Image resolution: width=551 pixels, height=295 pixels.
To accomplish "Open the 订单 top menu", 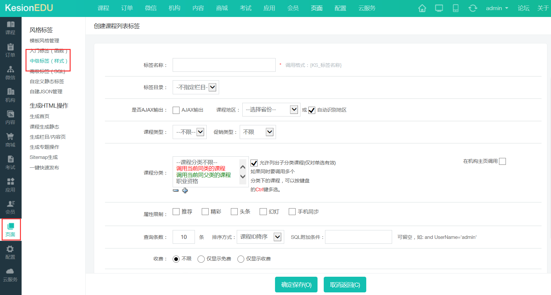I will click(127, 8).
